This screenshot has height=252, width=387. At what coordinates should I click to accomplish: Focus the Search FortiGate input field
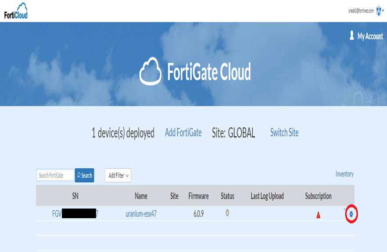coord(55,175)
